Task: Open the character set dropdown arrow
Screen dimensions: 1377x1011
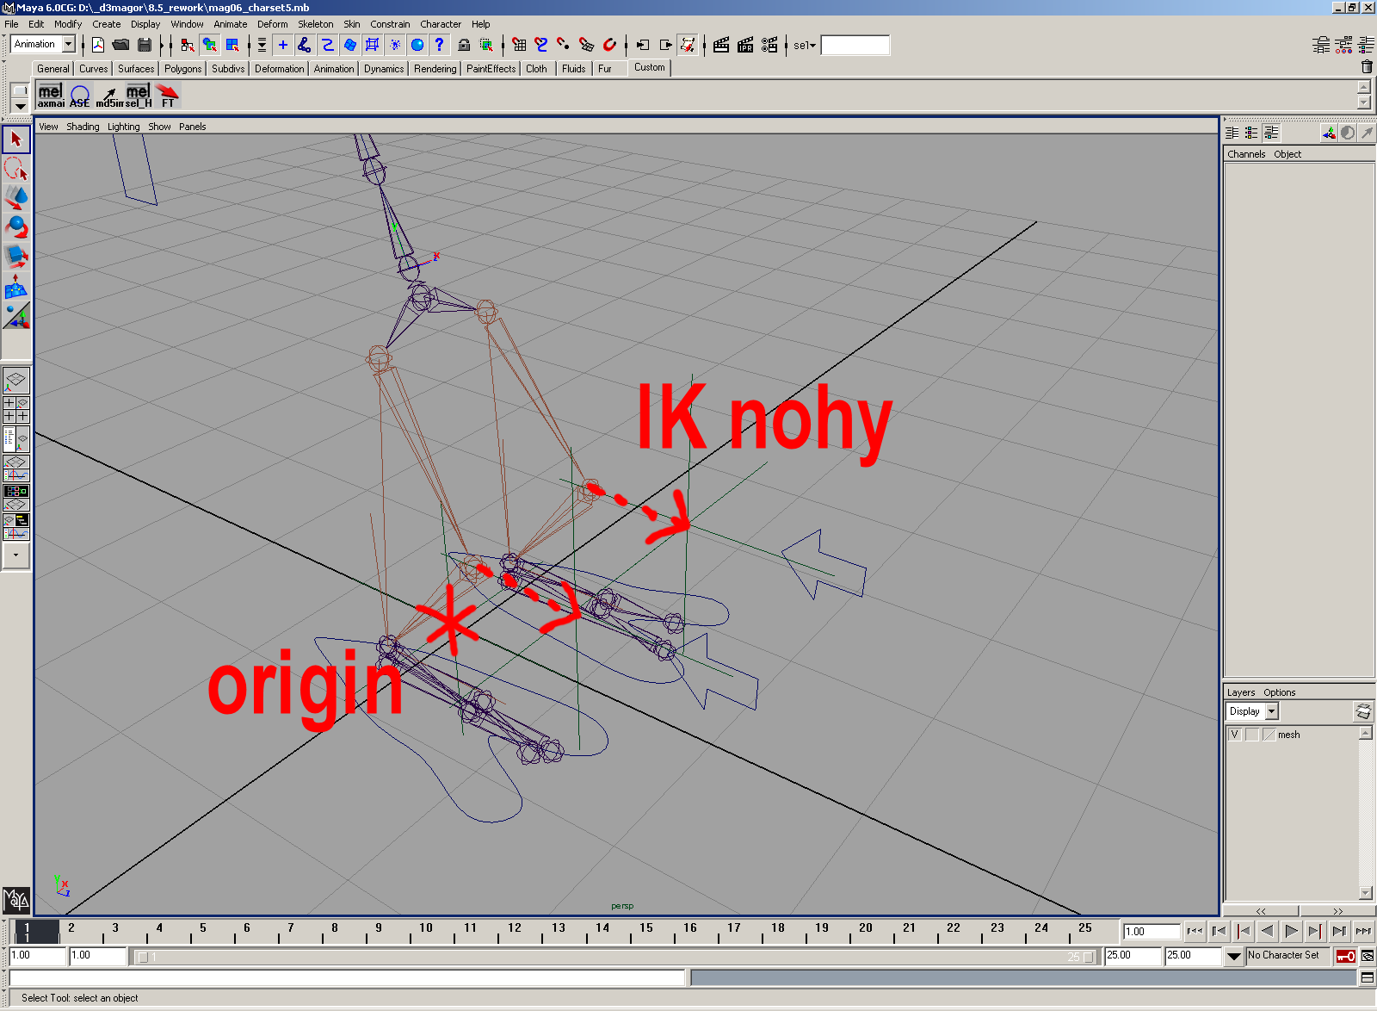Action: tap(1233, 956)
